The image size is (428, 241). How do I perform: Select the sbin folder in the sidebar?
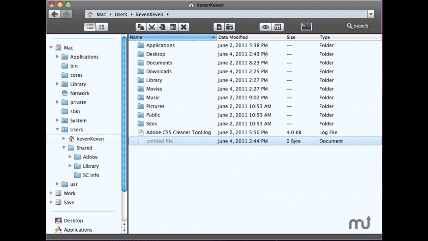click(x=71, y=111)
